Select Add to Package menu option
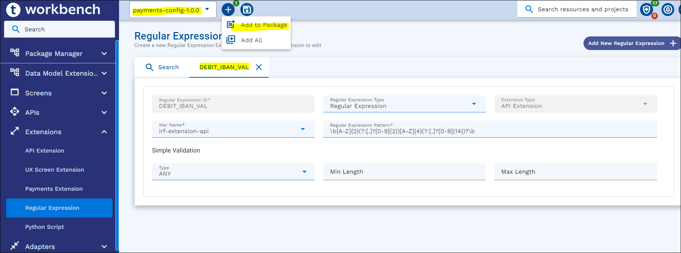The height and width of the screenshot is (253, 681). (264, 25)
